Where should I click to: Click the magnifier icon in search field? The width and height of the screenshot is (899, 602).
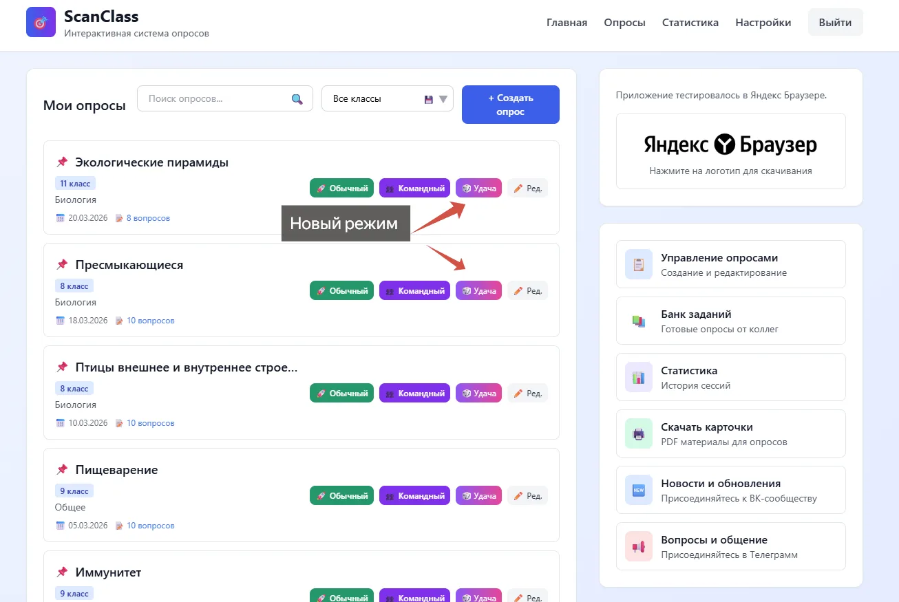pos(297,99)
